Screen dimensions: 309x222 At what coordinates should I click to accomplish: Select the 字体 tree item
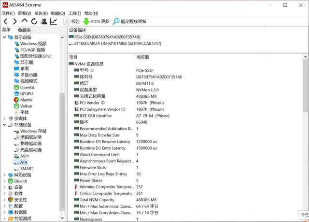click(x=22, y=112)
